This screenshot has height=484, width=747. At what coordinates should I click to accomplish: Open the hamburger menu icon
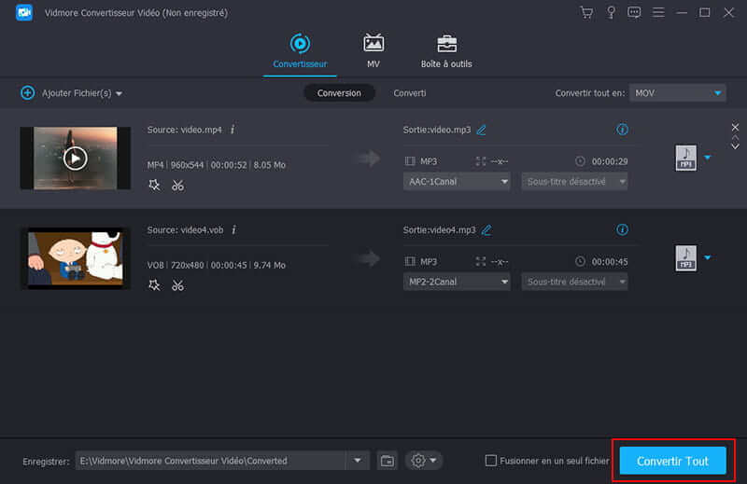[x=658, y=12]
